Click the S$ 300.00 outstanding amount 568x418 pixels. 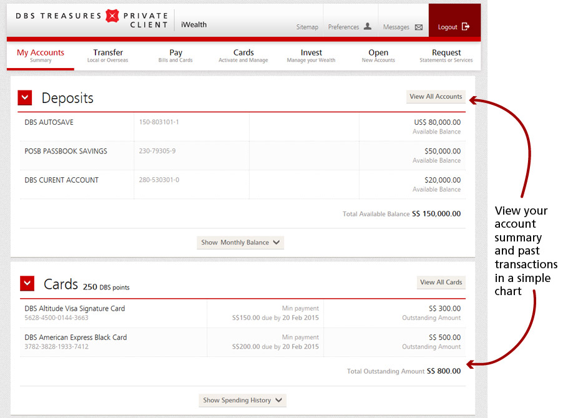tap(444, 309)
